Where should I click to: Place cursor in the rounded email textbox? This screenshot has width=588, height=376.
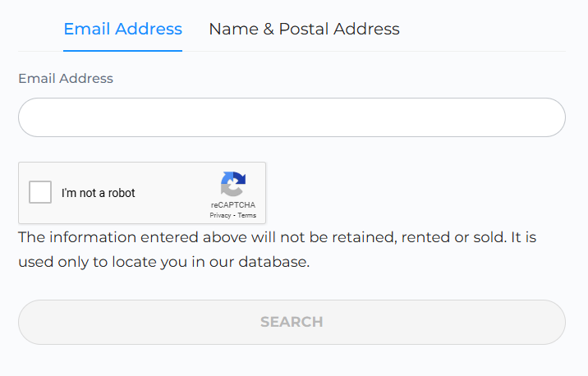[292, 117]
